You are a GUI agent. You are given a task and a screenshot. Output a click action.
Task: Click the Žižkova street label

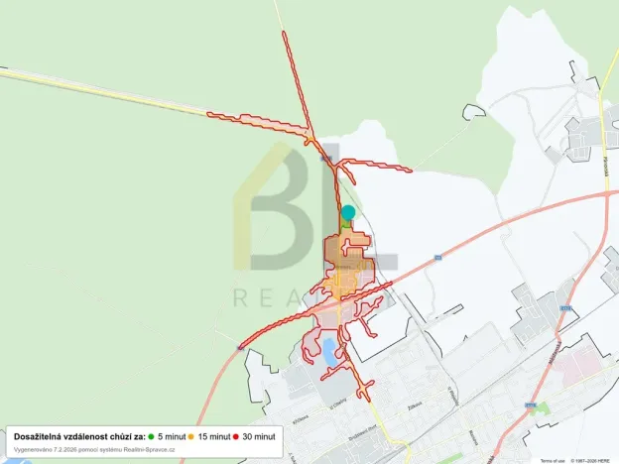tap(416, 406)
